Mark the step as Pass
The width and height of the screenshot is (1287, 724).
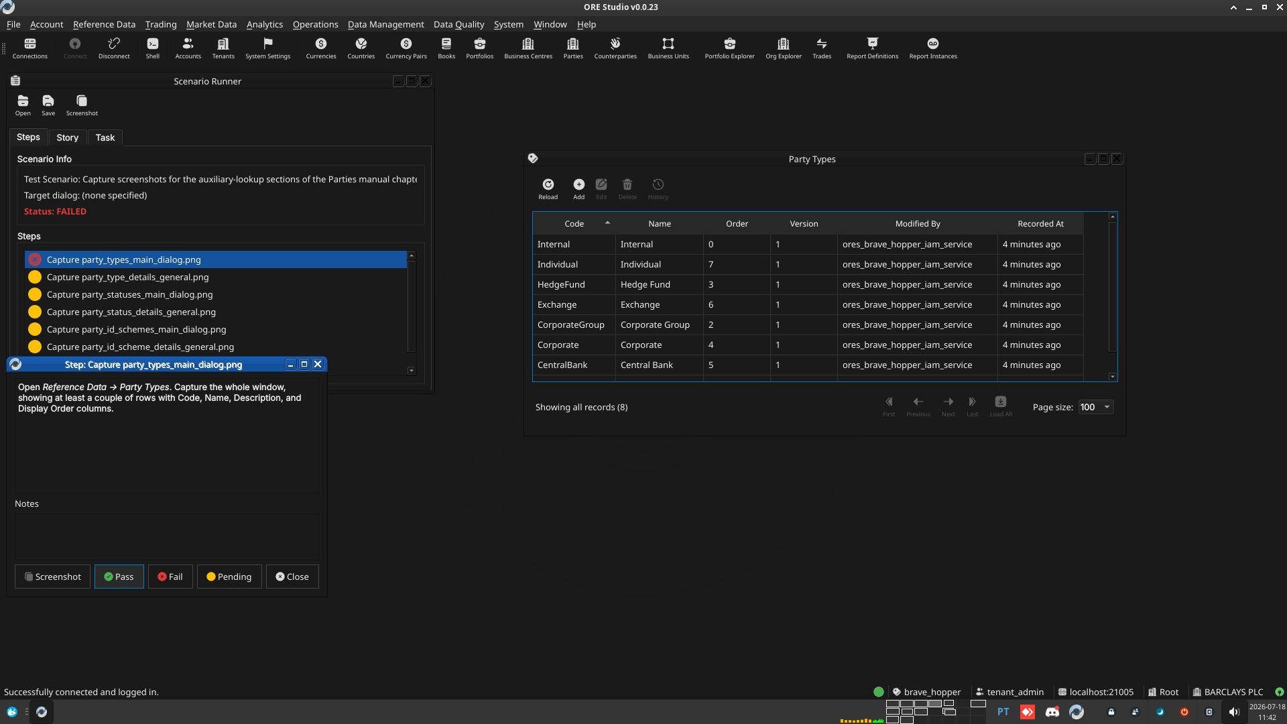coord(119,577)
